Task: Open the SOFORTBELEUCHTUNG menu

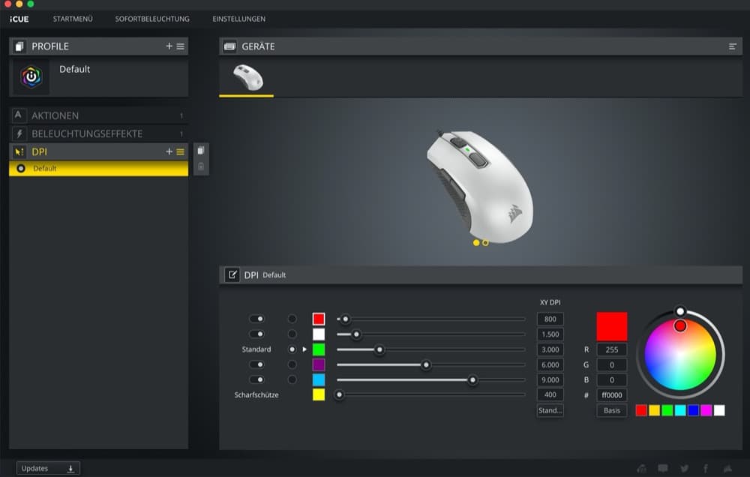Action: [152, 19]
